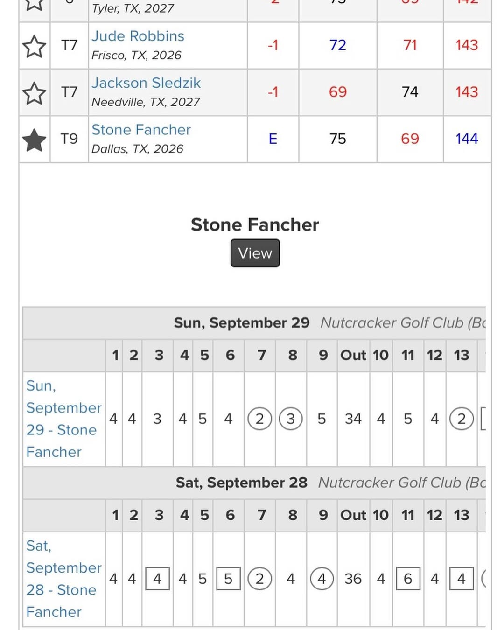The image size is (504, 630).
Task: Click boxed 5 on Saturday hole 6
Action: (x=228, y=579)
